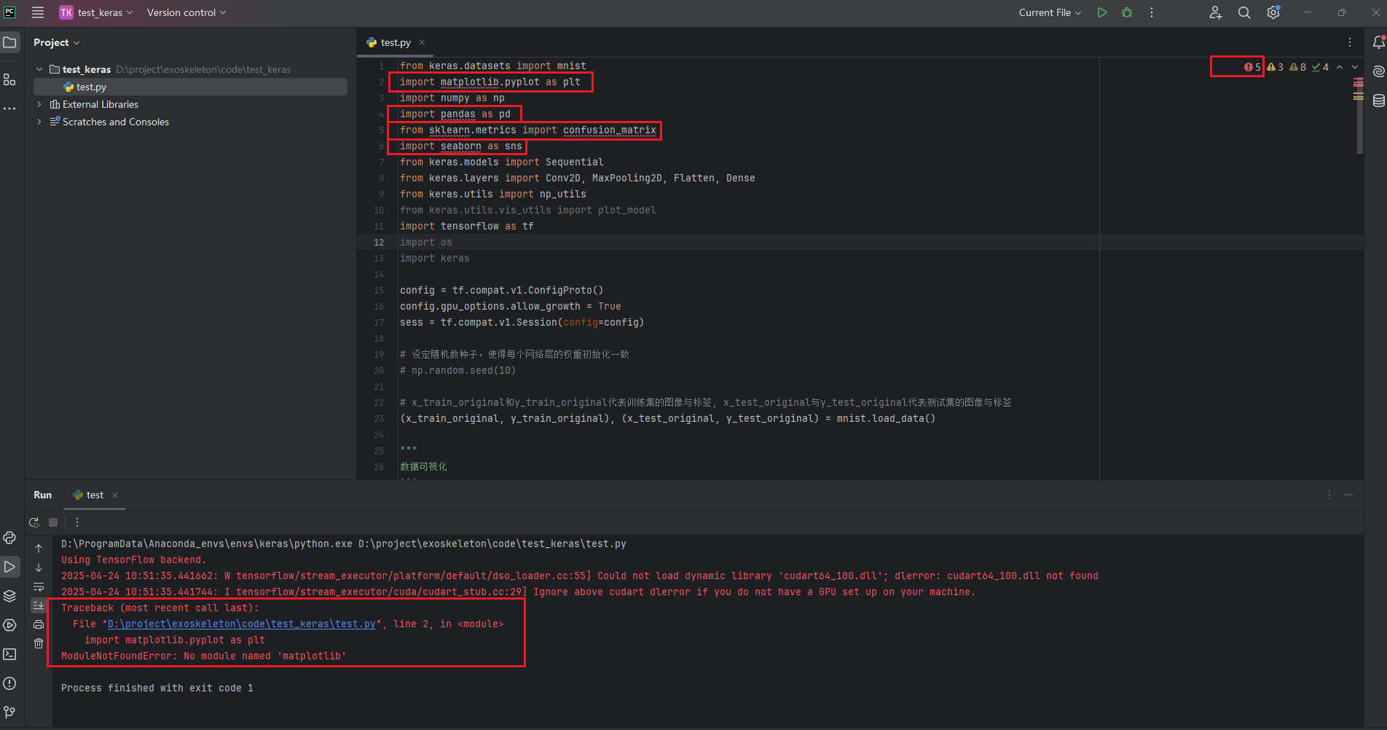The height and width of the screenshot is (730, 1387).
Task: Open the Python Console tool window
Action: pos(9,538)
